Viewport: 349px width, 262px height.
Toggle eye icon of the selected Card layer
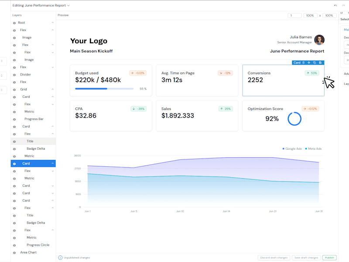pos(14,163)
